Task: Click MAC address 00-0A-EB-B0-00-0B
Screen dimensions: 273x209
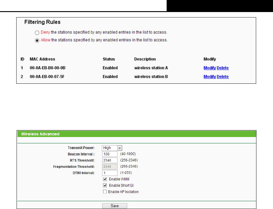Action: tap(48, 68)
